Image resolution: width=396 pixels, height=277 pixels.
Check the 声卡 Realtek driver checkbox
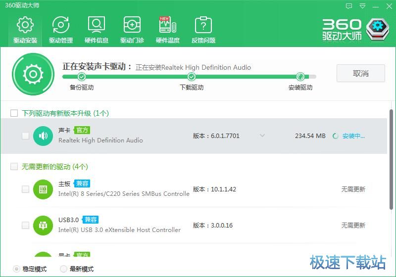[x=25, y=136]
